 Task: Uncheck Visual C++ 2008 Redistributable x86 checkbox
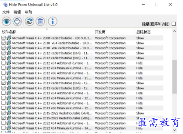[3, 38]
